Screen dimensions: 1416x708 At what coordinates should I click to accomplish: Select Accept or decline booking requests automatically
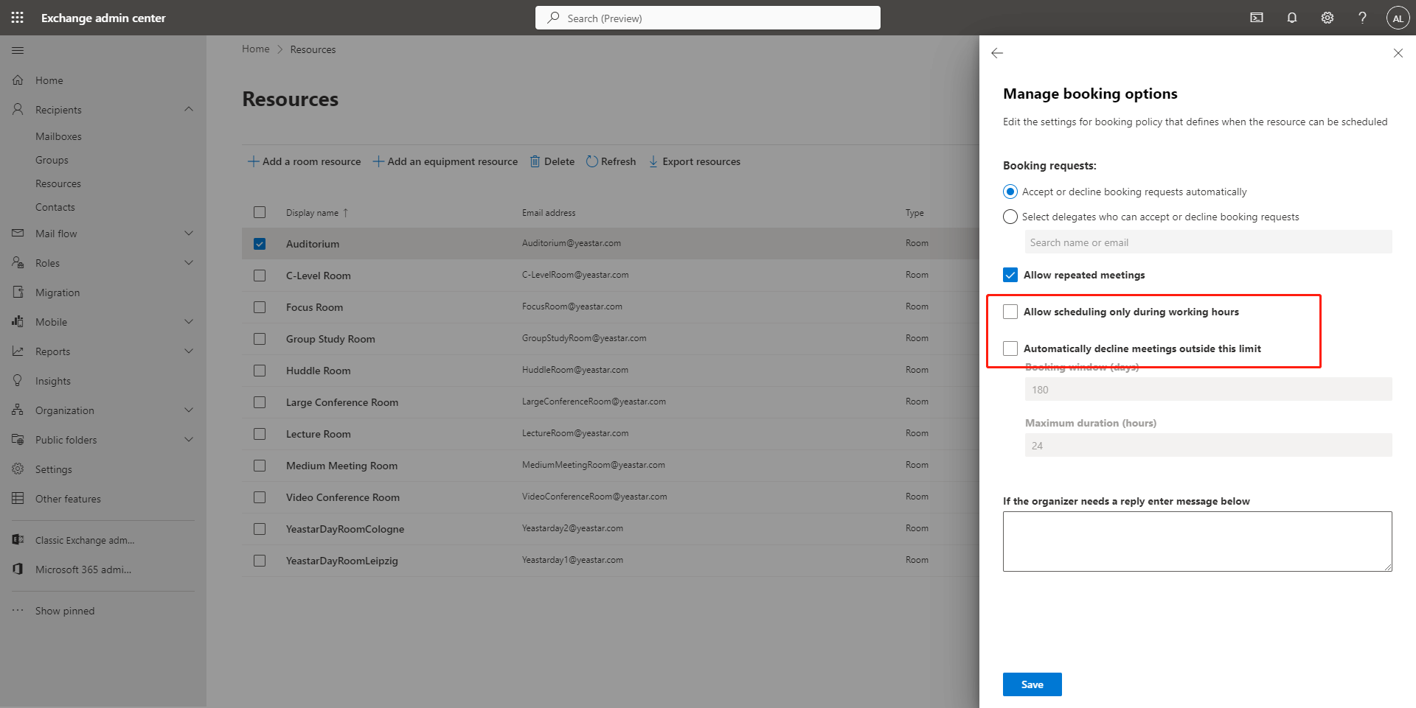pos(1010,192)
